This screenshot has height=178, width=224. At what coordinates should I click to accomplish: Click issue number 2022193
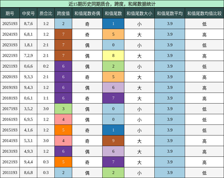tap(10, 55)
